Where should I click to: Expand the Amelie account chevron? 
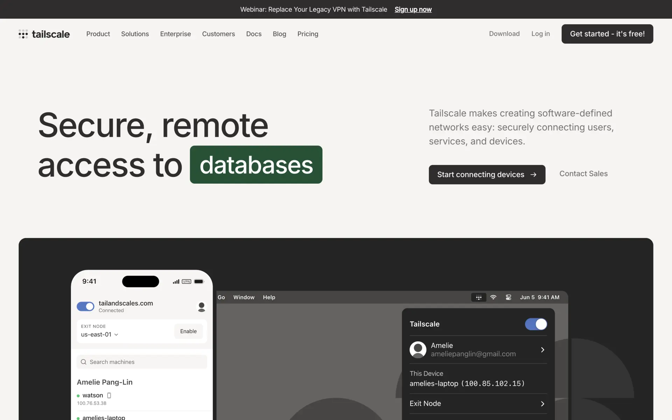542,350
